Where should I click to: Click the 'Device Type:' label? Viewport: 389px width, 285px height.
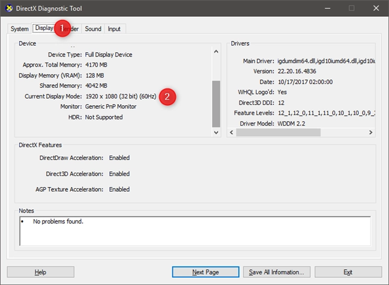coord(65,55)
